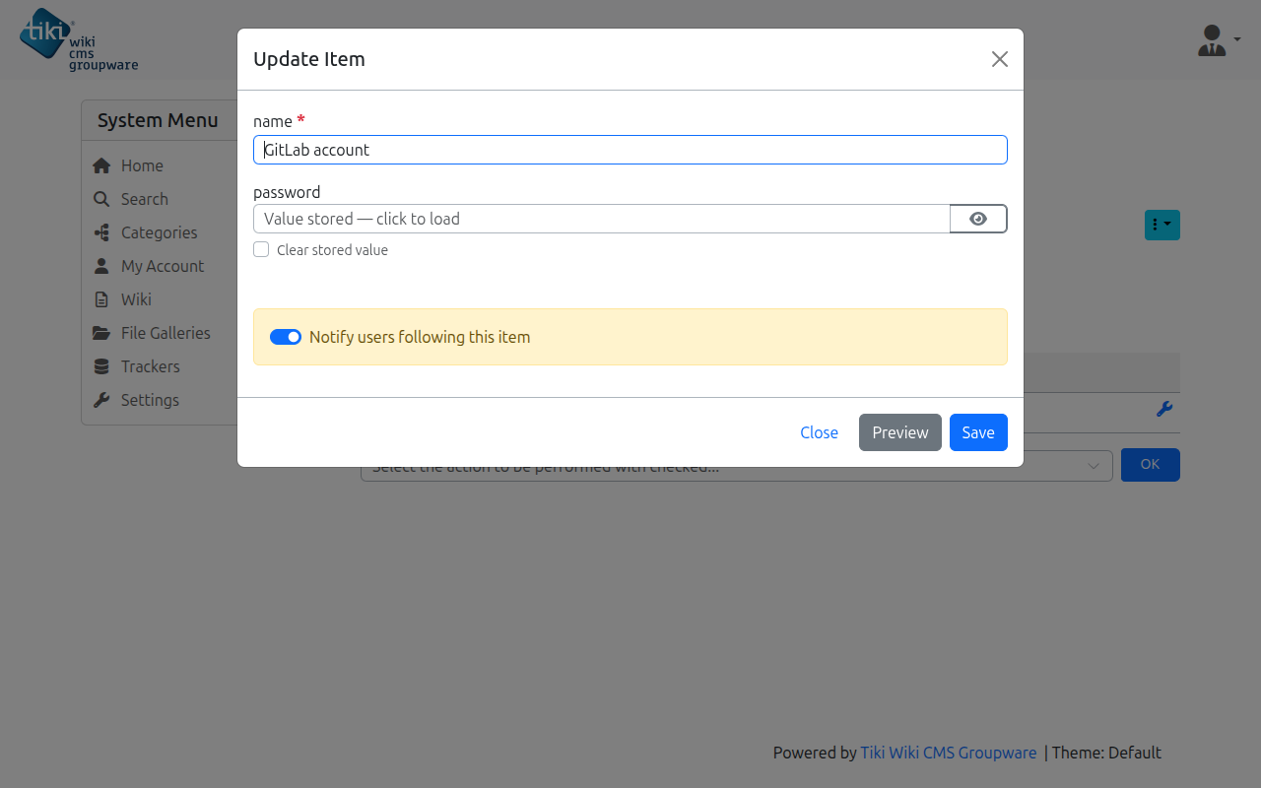Click the Home house icon in sidebar
Viewport: 1261px width, 788px height.
pos(100,165)
